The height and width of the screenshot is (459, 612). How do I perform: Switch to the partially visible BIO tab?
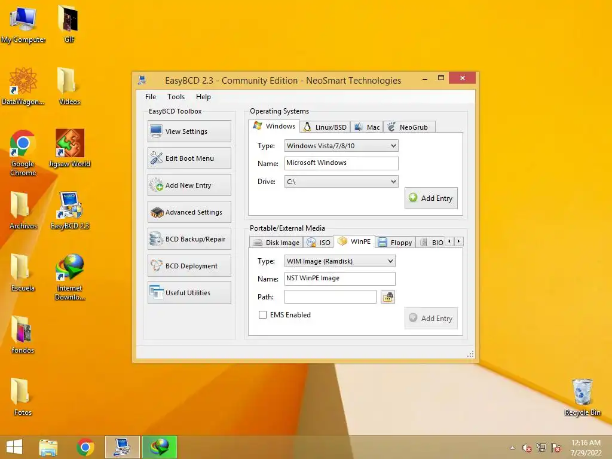tap(432, 243)
